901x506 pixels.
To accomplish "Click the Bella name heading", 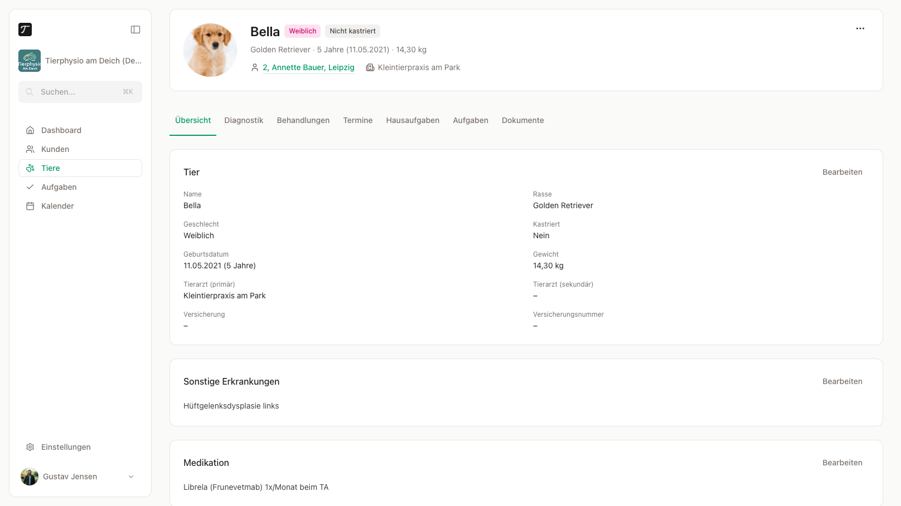I will click(x=265, y=32).
